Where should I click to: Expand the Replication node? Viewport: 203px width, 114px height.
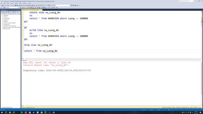(2, 20)
